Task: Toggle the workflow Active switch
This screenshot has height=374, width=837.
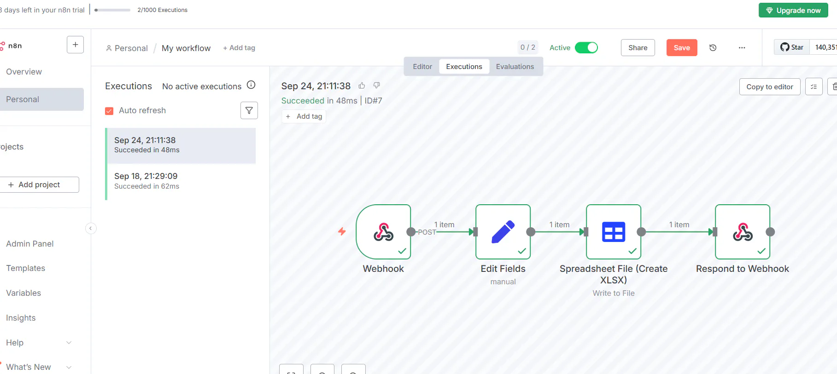Action: pyautogui.click(x=586, y=48)
